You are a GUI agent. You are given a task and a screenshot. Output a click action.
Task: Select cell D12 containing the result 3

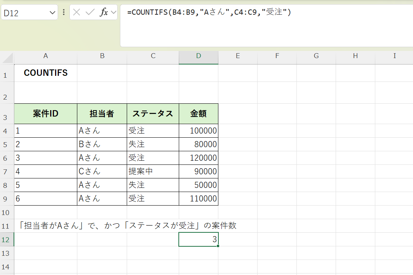[198, 239]
